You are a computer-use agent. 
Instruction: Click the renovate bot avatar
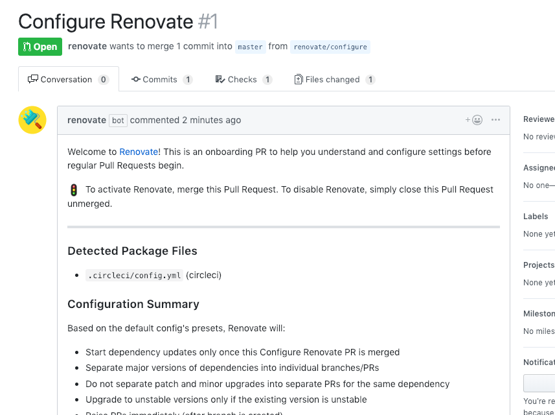[32, 120]
